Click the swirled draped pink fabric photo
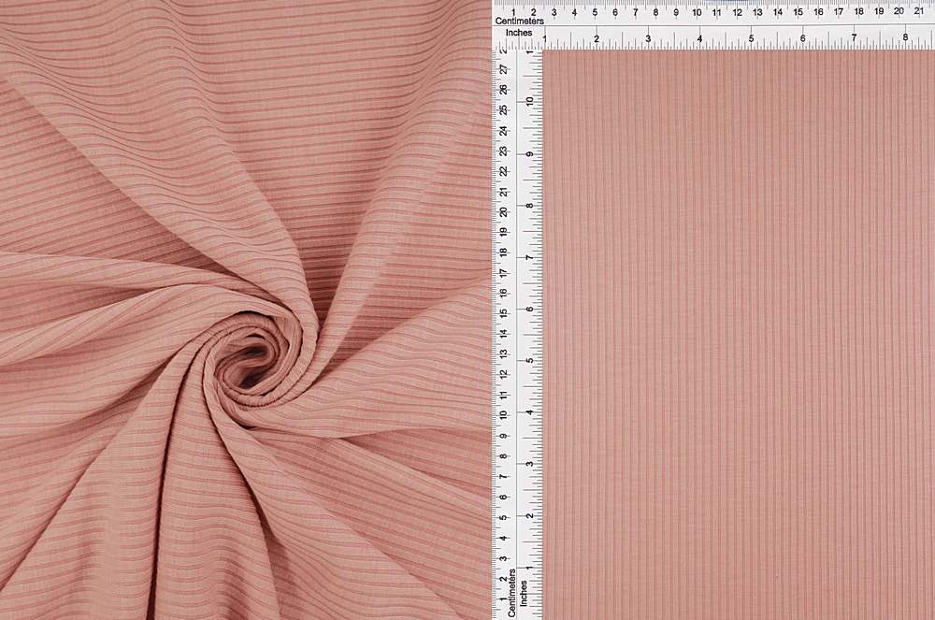Viewport: 935px width, 620px height. tap(244, 310)
